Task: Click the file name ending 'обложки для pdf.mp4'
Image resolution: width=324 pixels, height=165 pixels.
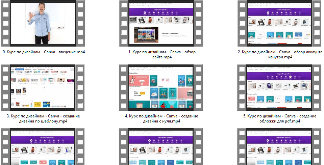Action: tap(280, 119)
